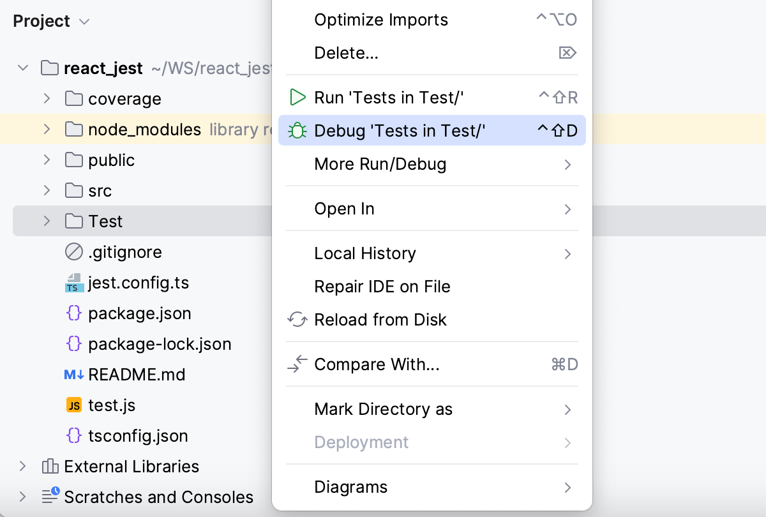This screenshot has height=517, width=766.
Task: Open the Project view switcher dropdown
Action: click(x=82, y=21)
